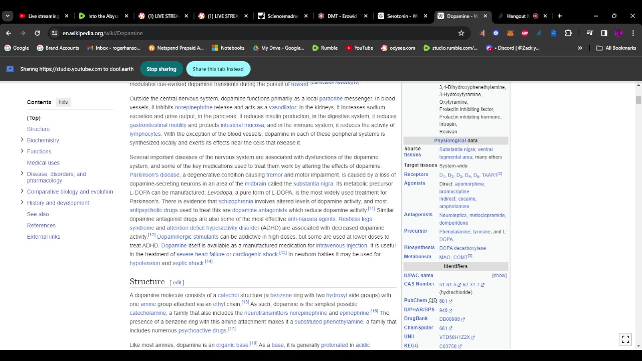This screenshot has height=361, width=642.
Task: Edit the Structure section
Action: 177,283
